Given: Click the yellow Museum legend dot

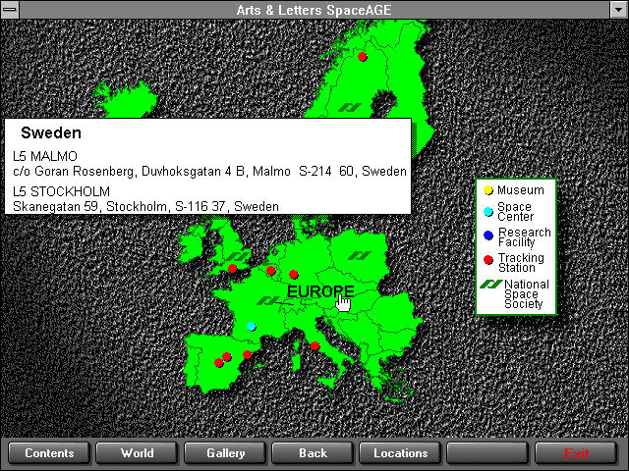Looking at the screenshot, I should pyautogui.click(x=488, y=190).
